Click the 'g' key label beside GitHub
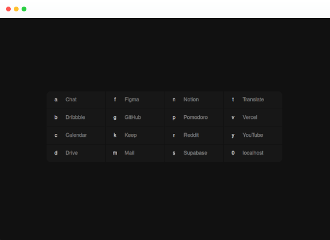The width and height of the screenshot is (330, 240). click(x=115, y=118)
